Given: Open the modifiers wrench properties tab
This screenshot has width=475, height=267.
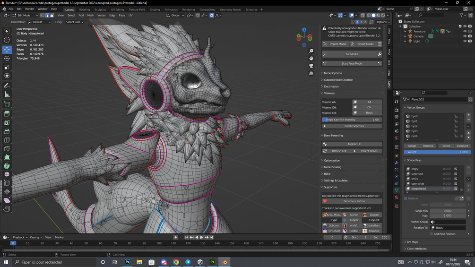Looking at the screenshot, I should 397,163.
